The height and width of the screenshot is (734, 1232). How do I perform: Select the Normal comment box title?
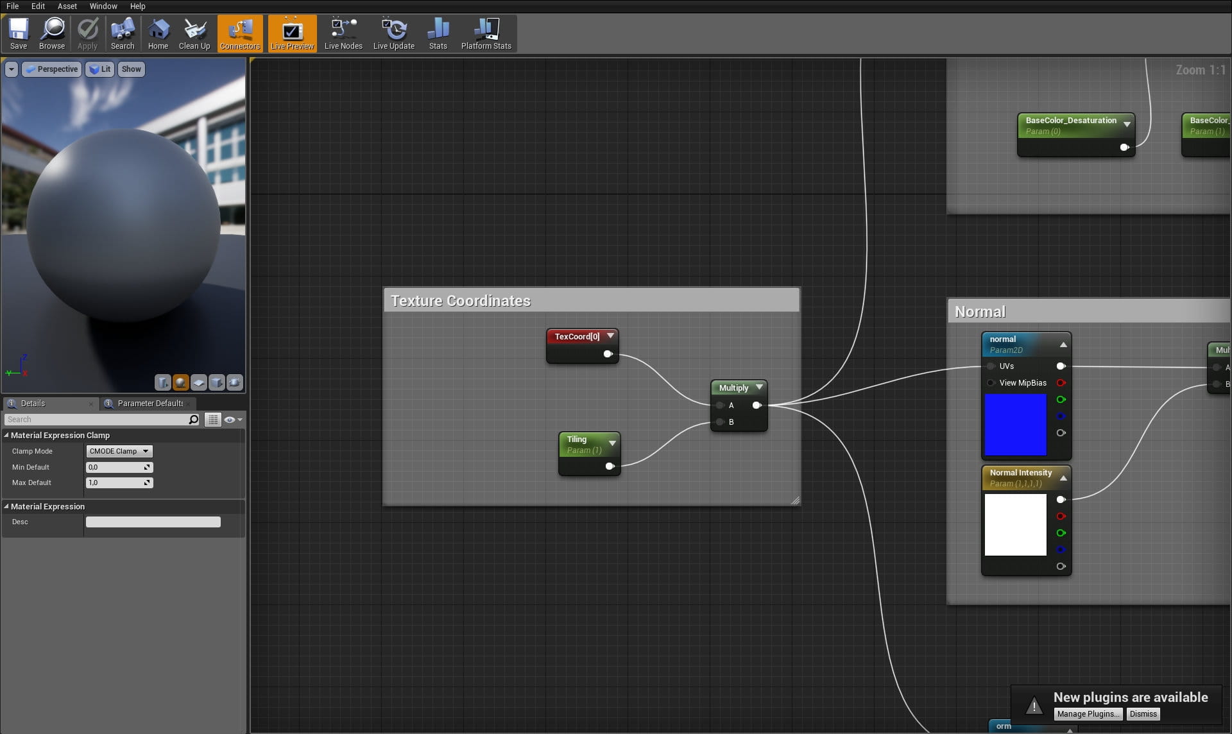980,312
